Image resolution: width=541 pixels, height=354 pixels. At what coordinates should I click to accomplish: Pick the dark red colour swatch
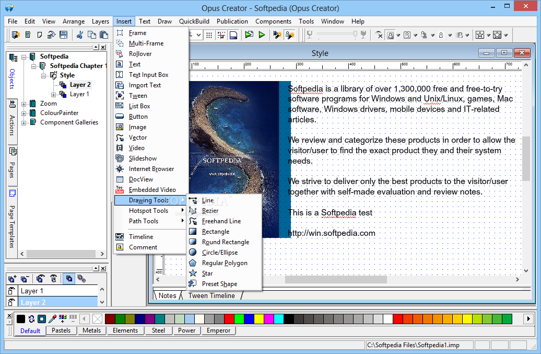[x=110, y=319]
